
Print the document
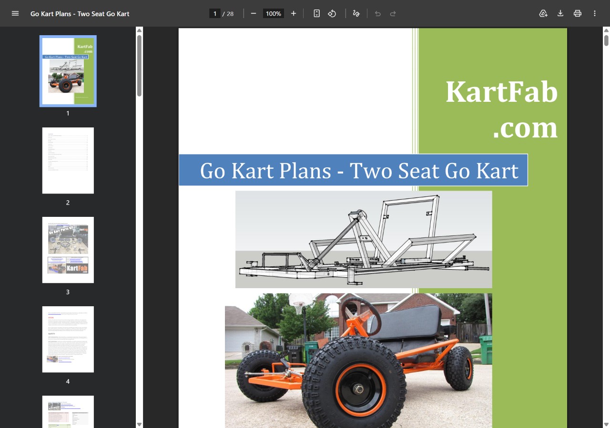(578, 13)
